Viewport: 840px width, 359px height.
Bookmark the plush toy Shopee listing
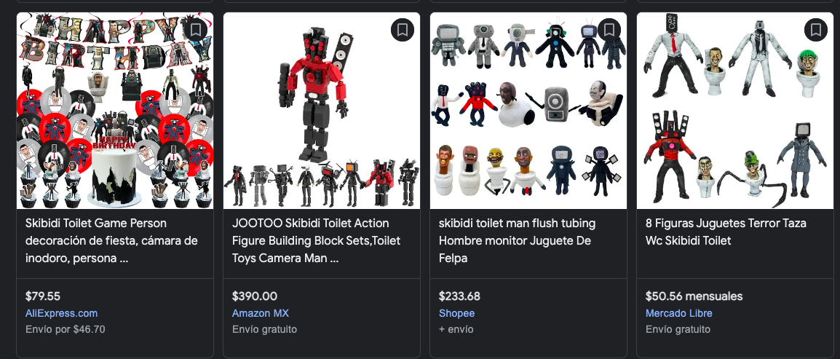[x=609, y=30]
